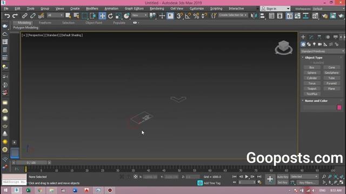This screenshot has height=194, width=346.
Task: Open the Workspaces Default dropdown
Action: 329,9
